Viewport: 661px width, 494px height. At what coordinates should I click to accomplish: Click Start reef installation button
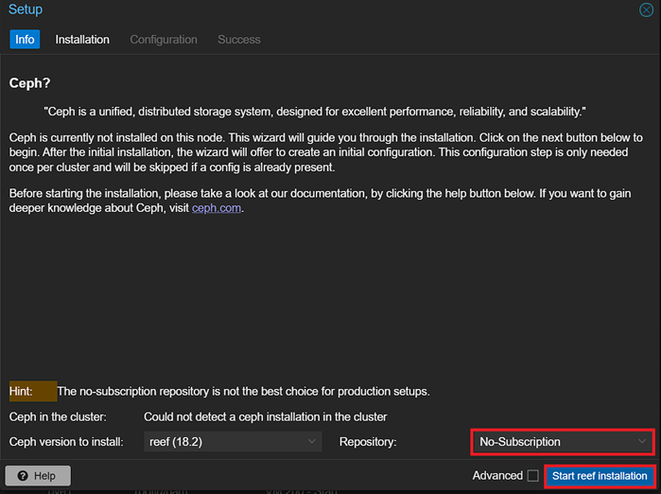tap(600, 476)
